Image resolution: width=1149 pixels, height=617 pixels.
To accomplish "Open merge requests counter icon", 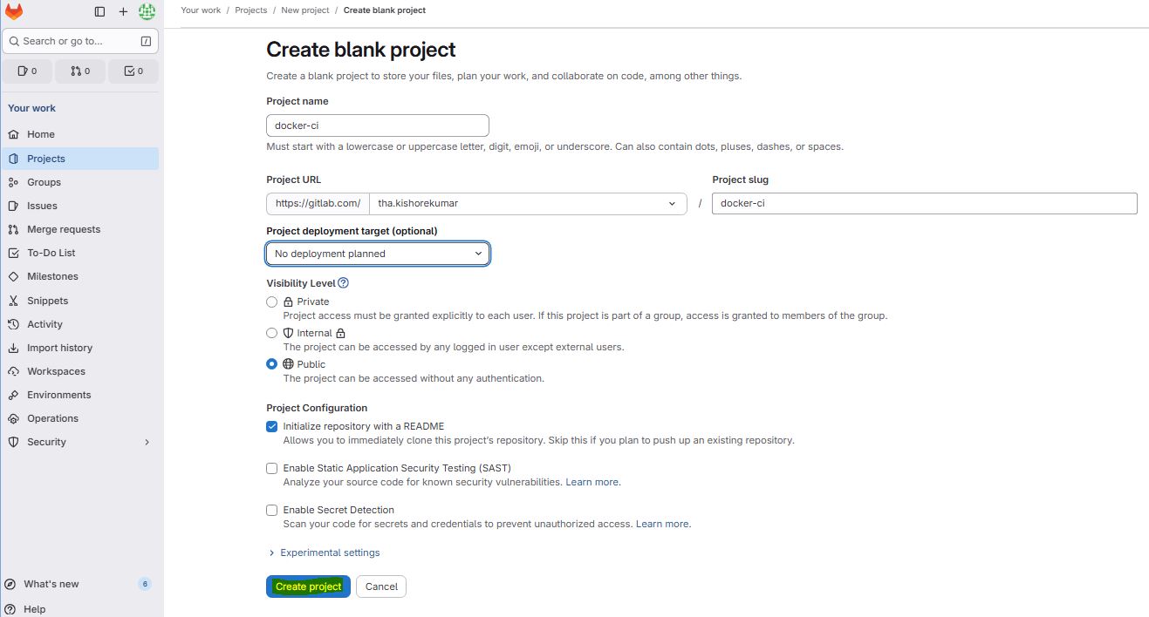I will coord(80,71).
